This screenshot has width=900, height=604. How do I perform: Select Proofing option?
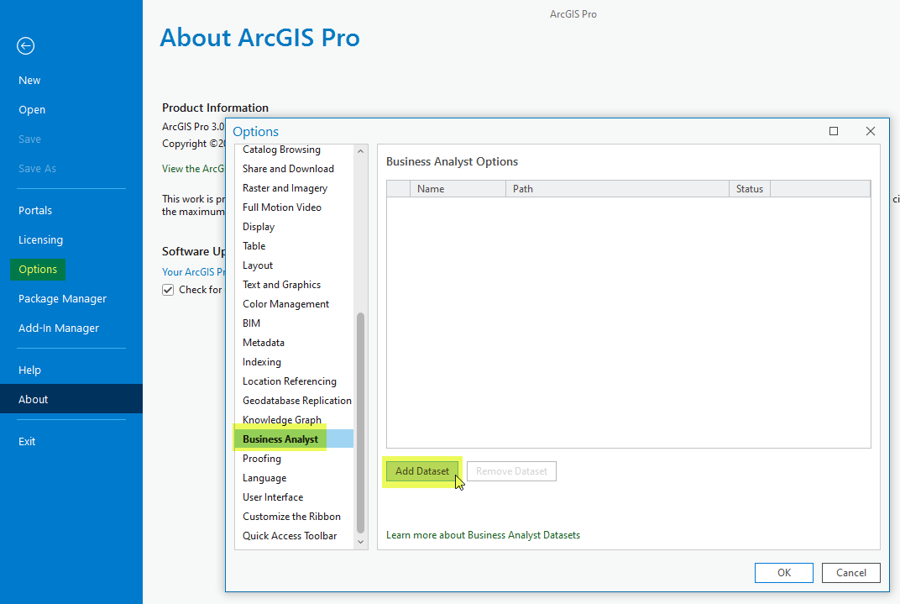click(x=262, y=459)
